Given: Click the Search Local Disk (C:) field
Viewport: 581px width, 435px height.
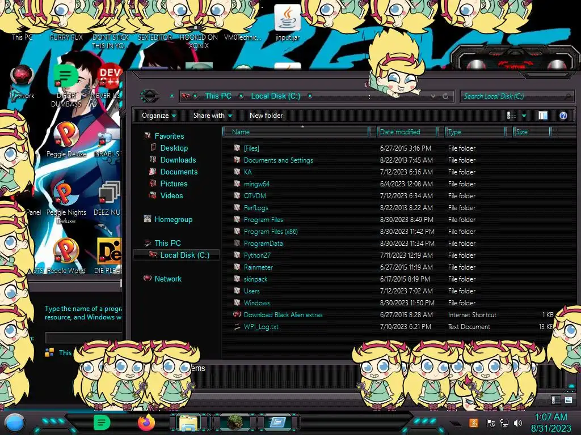Looking at the screenshot, I should coord(516,96).
